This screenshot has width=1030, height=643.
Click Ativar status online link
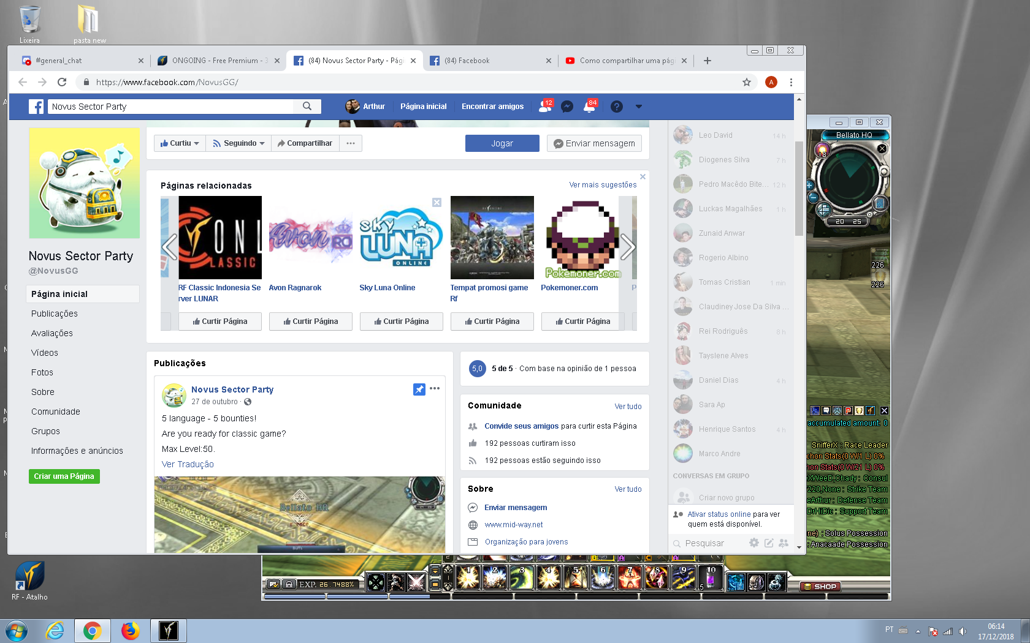[719, 514]
